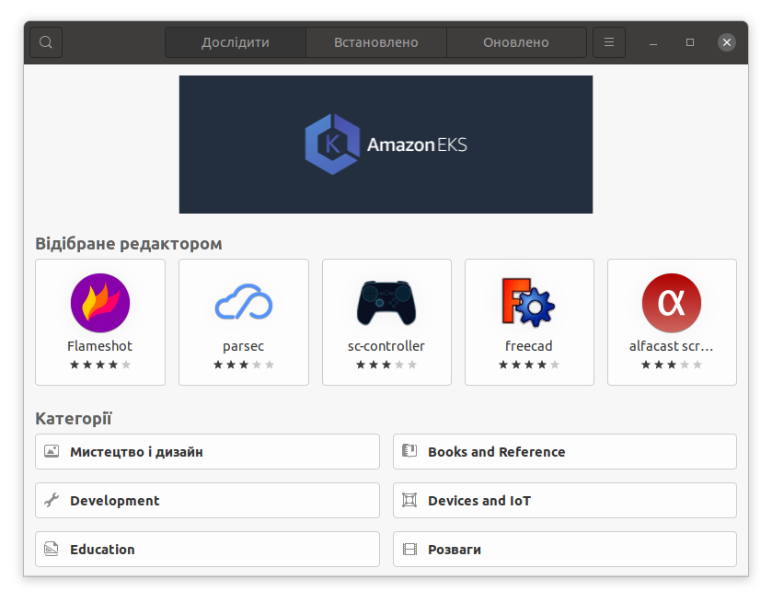Image resolution: width=772 pixels, height=603 pixels.
Task: Open the search icon
Action: (x=45, y=41)
